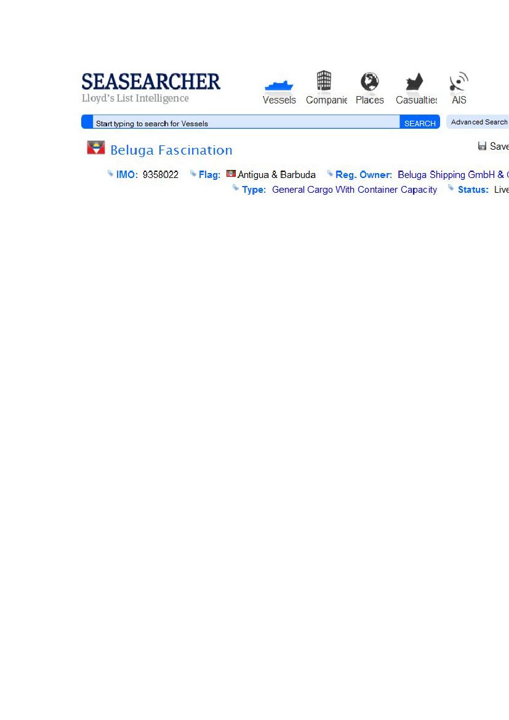
Task: Open the Companies building icon
Action: [x=324, y=80]
